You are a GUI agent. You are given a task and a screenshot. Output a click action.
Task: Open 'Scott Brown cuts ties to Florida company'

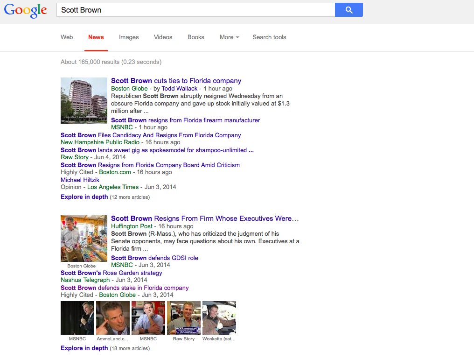tap(176, 81)
